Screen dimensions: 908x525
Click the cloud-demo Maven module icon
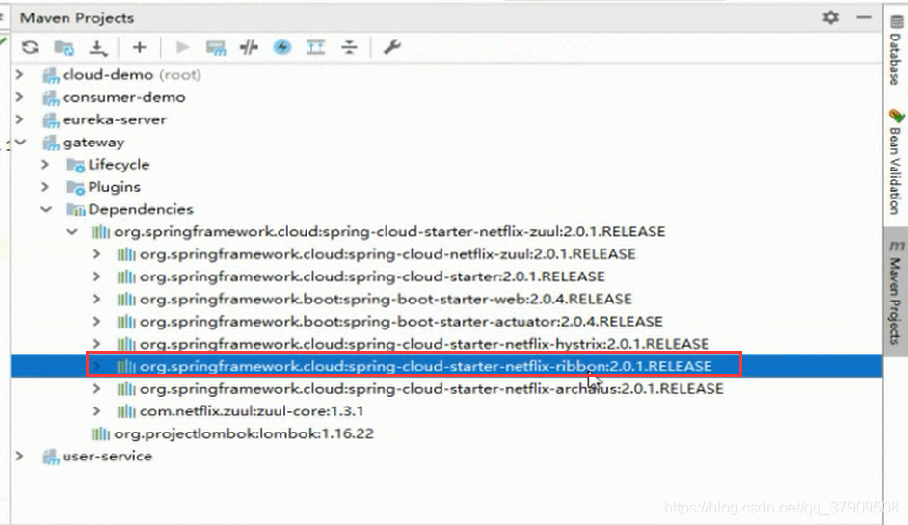[x=51, y=75]
